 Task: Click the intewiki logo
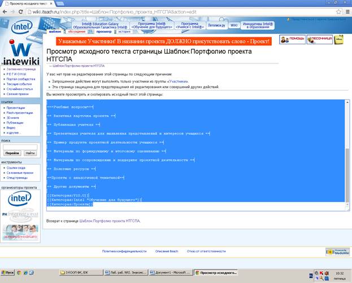[21, 53]
